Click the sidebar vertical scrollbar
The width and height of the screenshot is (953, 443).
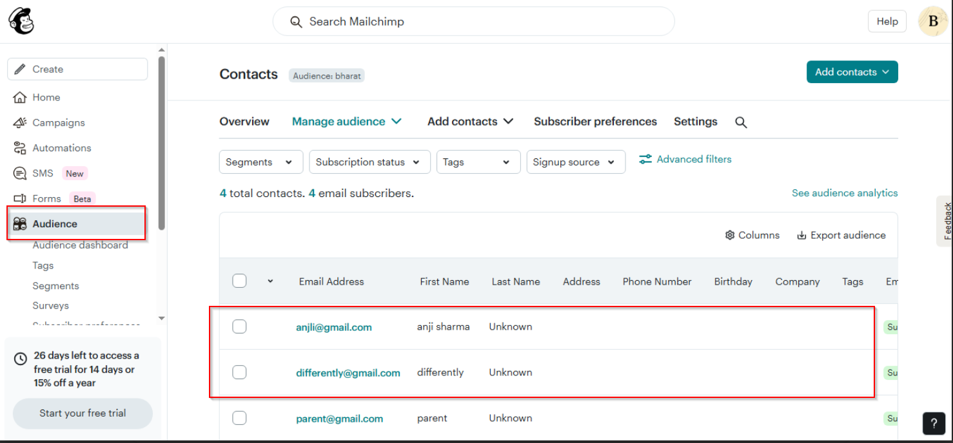(161, 143)
